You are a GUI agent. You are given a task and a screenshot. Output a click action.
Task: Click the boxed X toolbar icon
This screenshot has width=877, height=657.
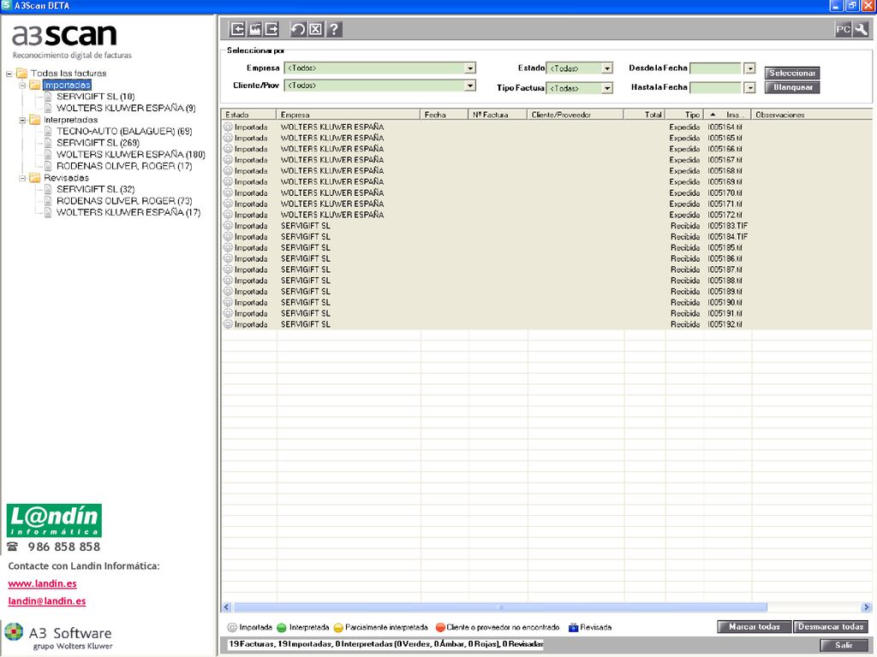316,29
